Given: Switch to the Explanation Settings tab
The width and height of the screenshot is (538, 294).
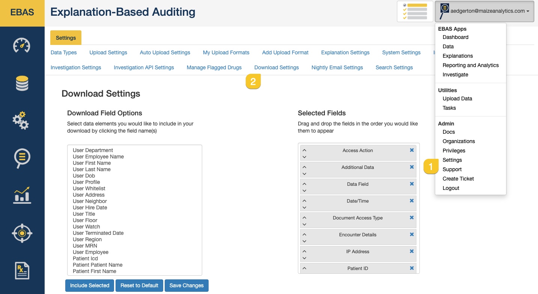Looking at the screenshot, I should pyautogui.click(x=345, y=52).
